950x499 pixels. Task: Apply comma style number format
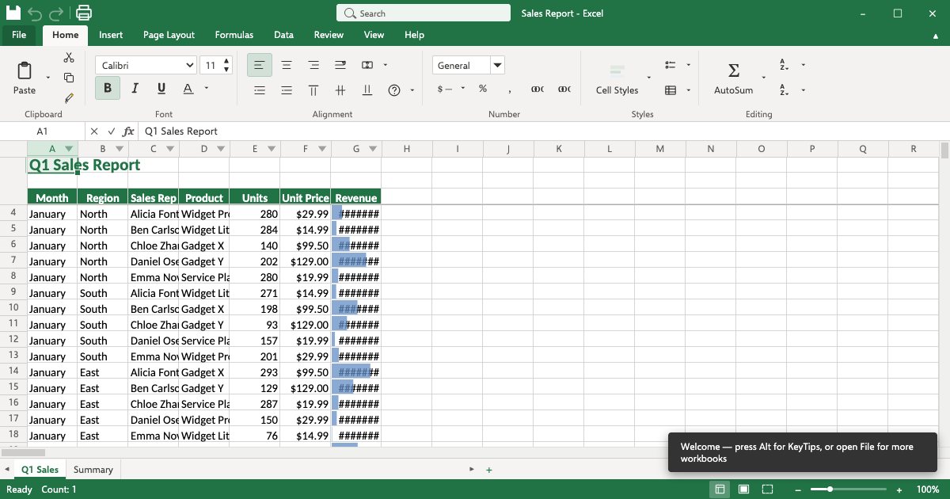(510, 90)
